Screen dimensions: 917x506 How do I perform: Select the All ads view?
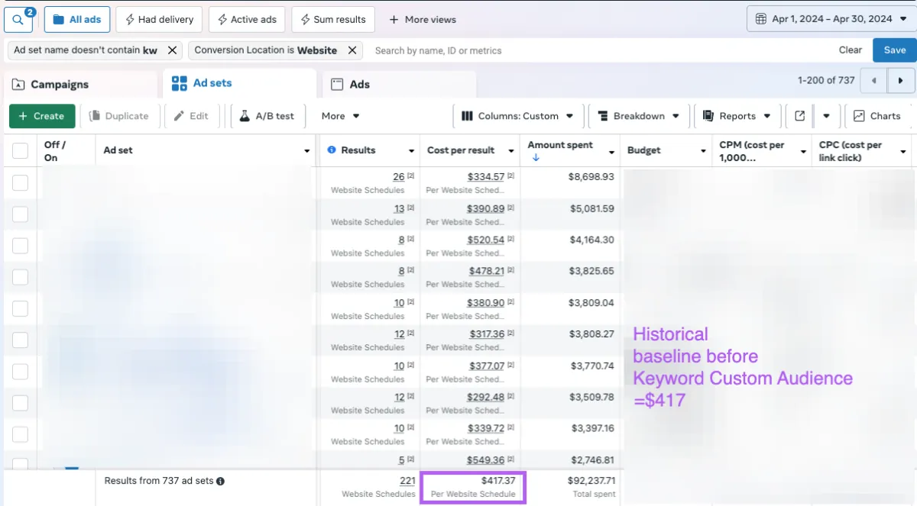pyautogui.click(x=77, y=19)
